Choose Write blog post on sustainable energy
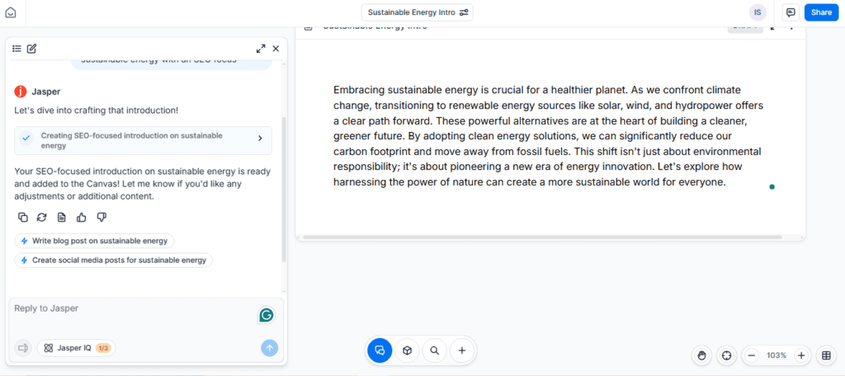The width and height of the screenshot is (845, 376). pos(94,241)
